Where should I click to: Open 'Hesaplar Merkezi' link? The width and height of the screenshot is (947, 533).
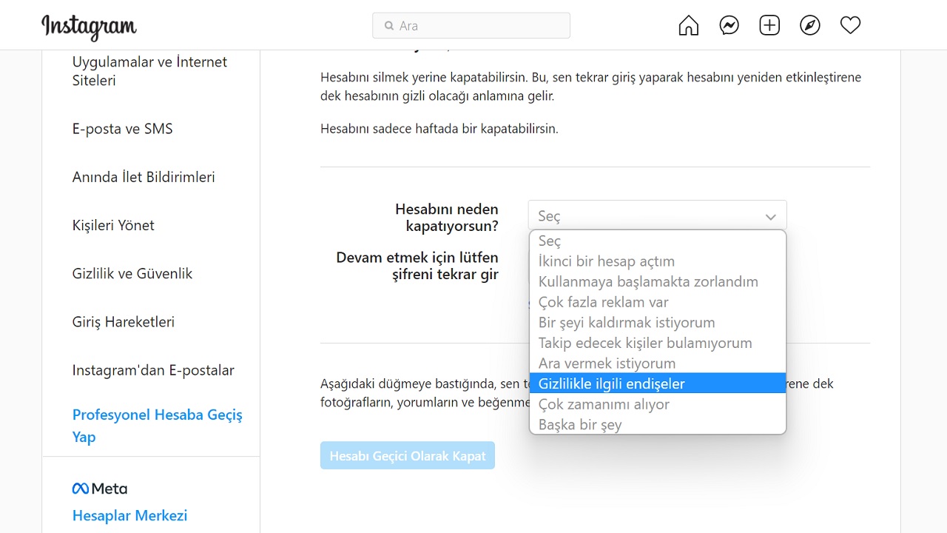(129, 516)
